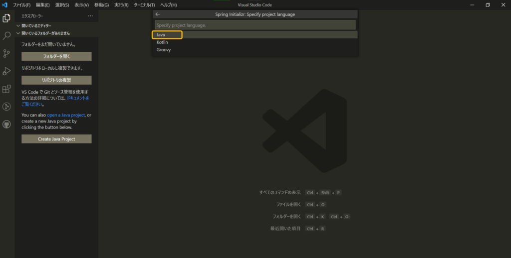Image resolution: width=511 pixels, height=258 pixels.
Task: Open the Git Graph activity bar icon
Action: [6, 107]
